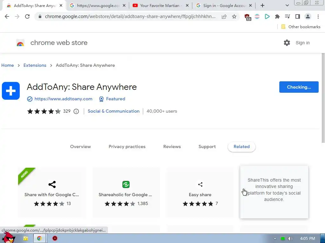This screenshot has width=325, height=243.
Task: Reload the page with refresh icon
Action: pyautogui.click(x=27, y=16)
